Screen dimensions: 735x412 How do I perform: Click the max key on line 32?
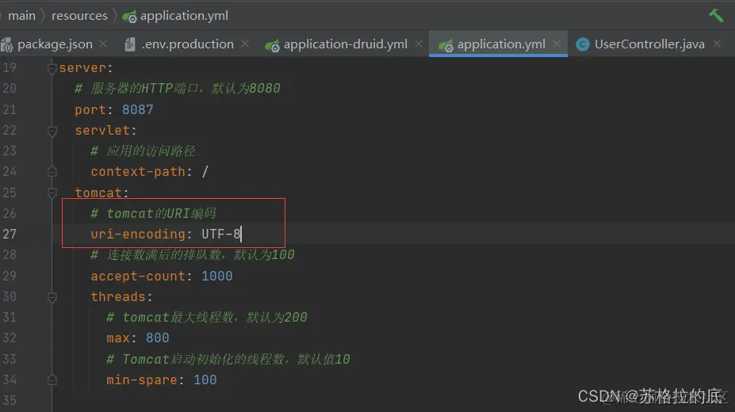tap(118, 338)
